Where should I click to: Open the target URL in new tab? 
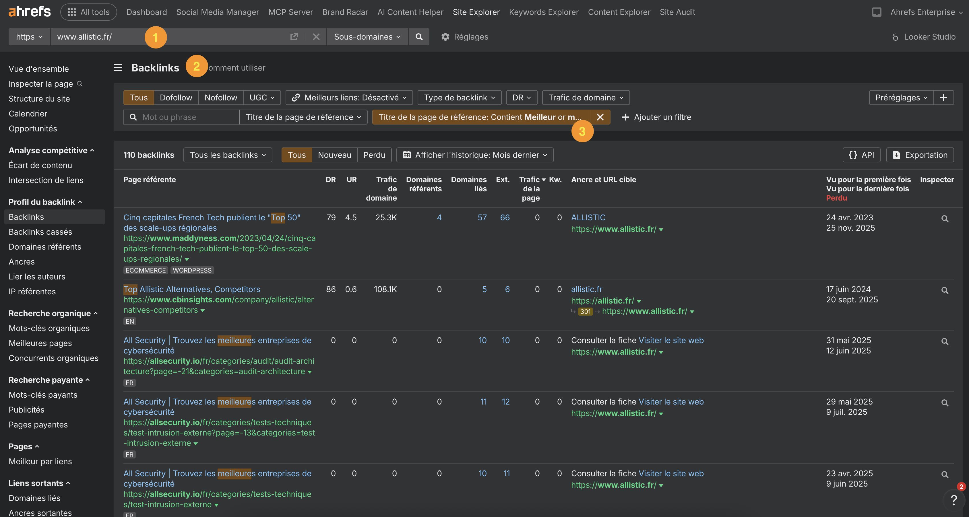coord(294,36)
